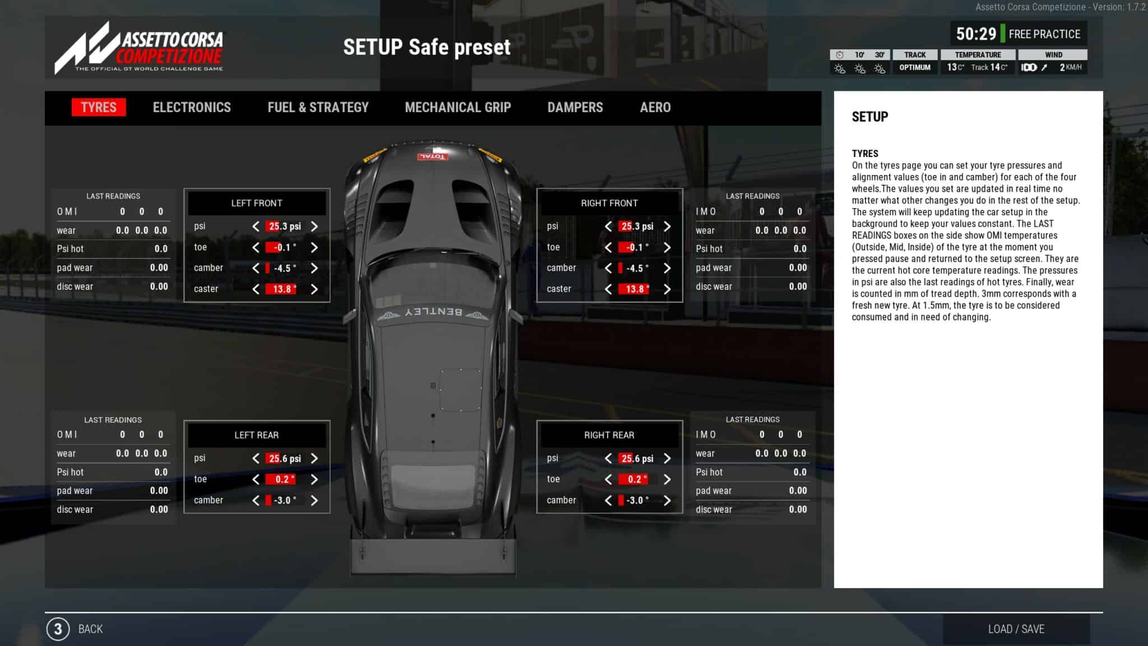Click the TYRES tab
The image size is (1148, 646).
99,107
